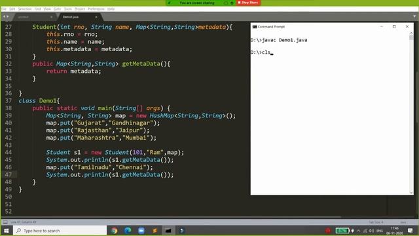This screenshot has width=419, height=236.
Task: Maximize the Command Prompt window
Action: [x=394, y=26]
